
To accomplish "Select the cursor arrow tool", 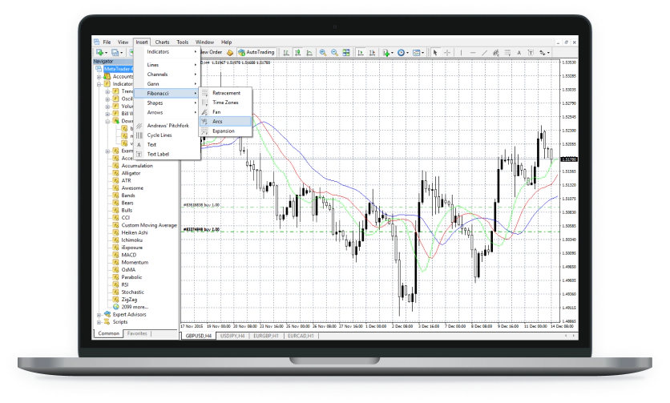I will click(436, 52).
